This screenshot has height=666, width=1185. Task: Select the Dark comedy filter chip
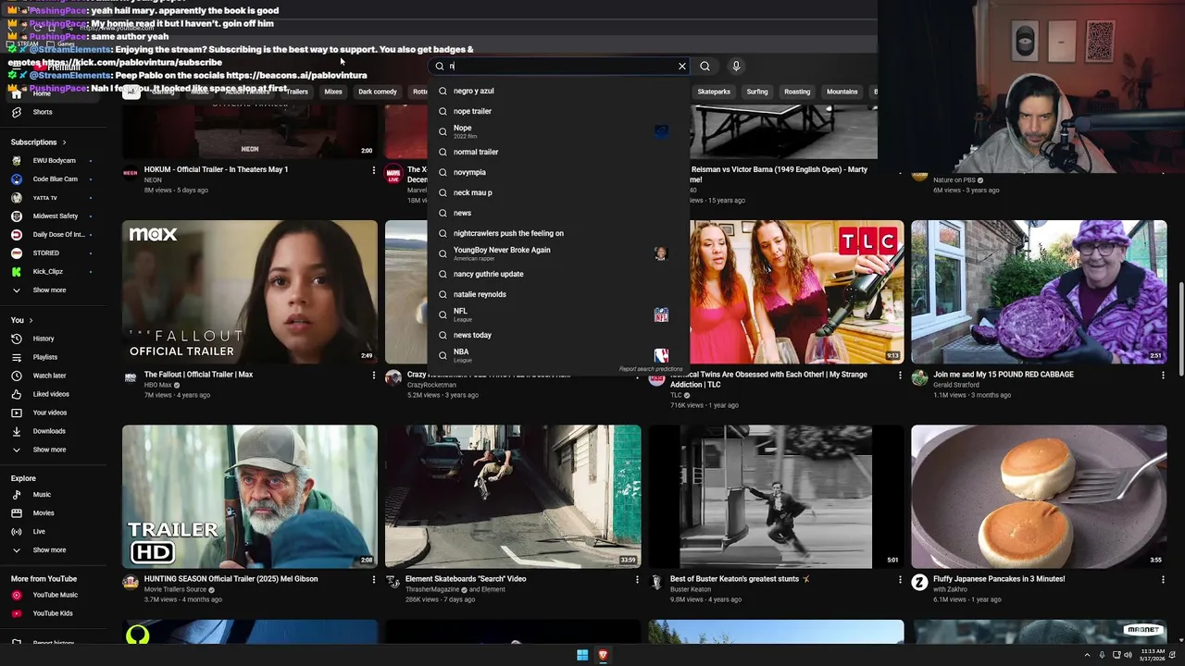pos(378,92)
